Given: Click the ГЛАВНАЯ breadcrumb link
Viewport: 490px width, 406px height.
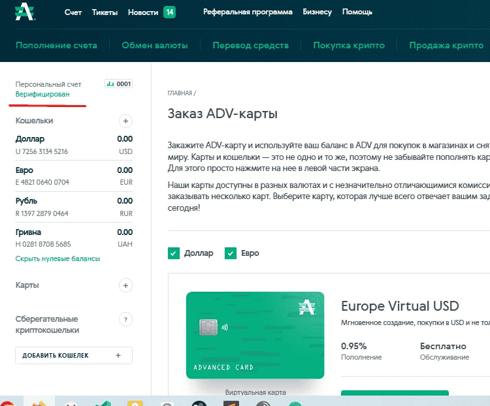Looking at the screenshot, I should [180, 93].
